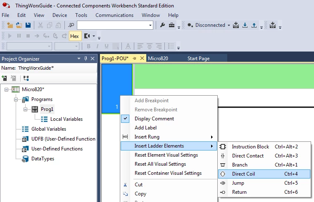The height and width of the screenshot is (202, 314).
Task: Choose Branch from the ladder elements submenu
Action: (264, 165)
